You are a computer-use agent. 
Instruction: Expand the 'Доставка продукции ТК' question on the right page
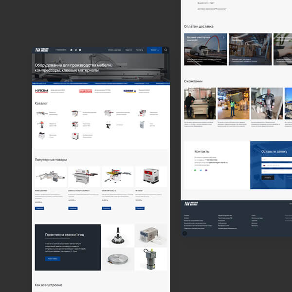[x=212, y=9]
